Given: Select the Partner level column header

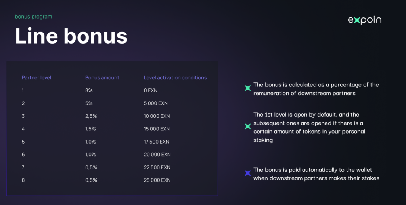Looking at the screenshot, I should click(x=36, y=77).
